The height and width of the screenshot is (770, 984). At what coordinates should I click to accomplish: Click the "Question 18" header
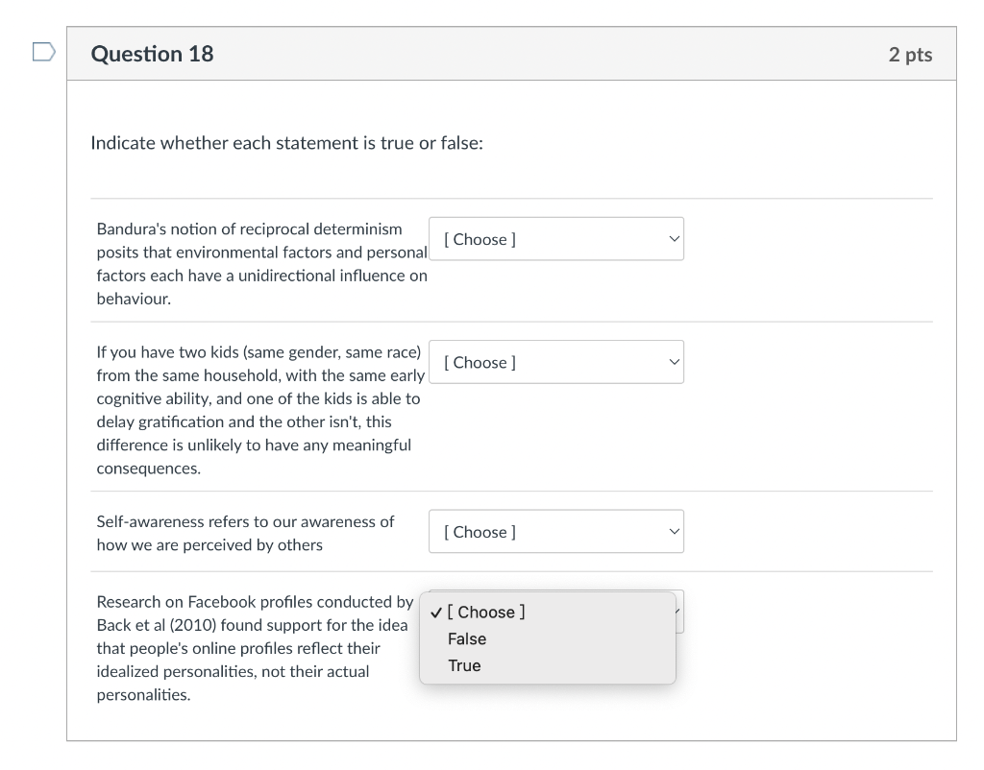click(x=152, y=54)
